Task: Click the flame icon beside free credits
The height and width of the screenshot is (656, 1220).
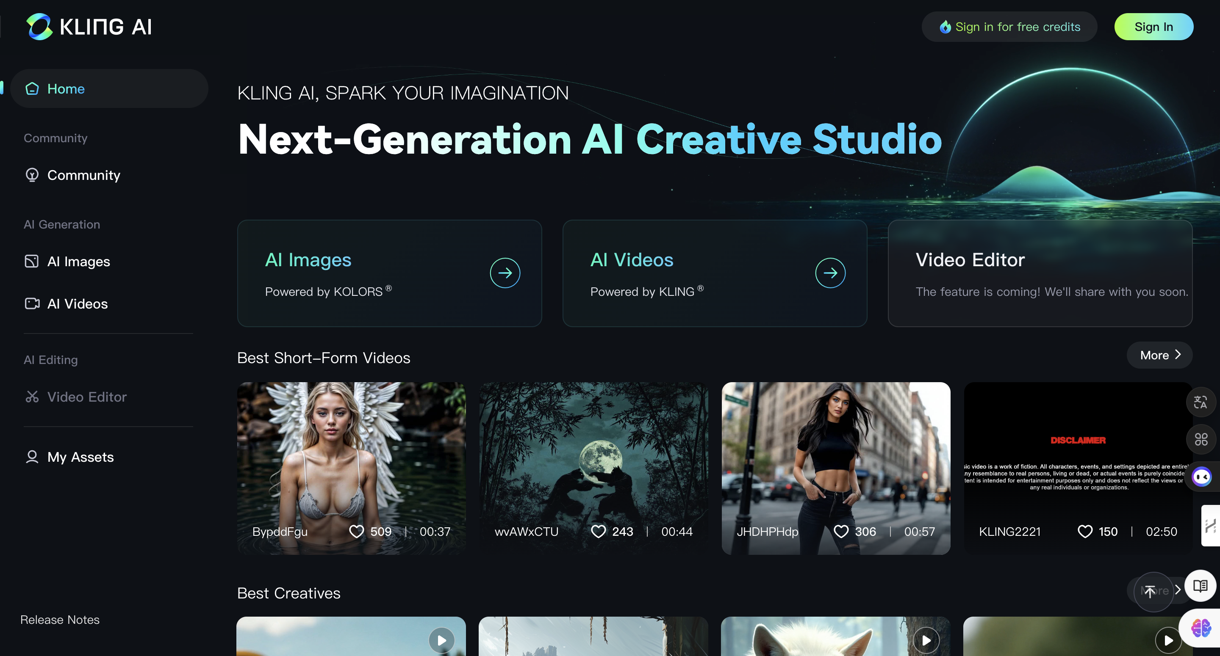Action: tap(945, 27)
